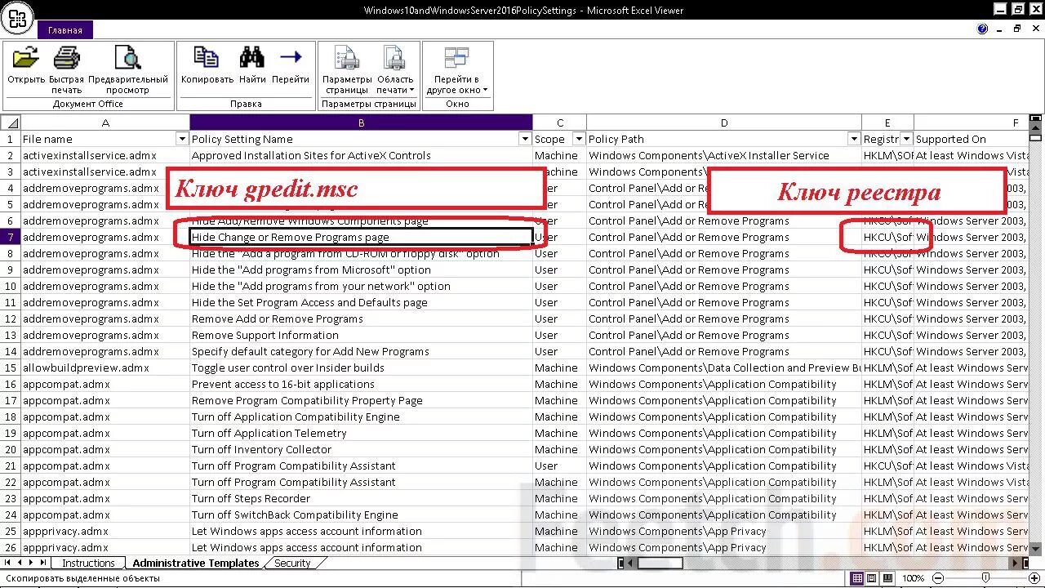Open Перейти в другое окно dropdown

(x=457, y=69)
